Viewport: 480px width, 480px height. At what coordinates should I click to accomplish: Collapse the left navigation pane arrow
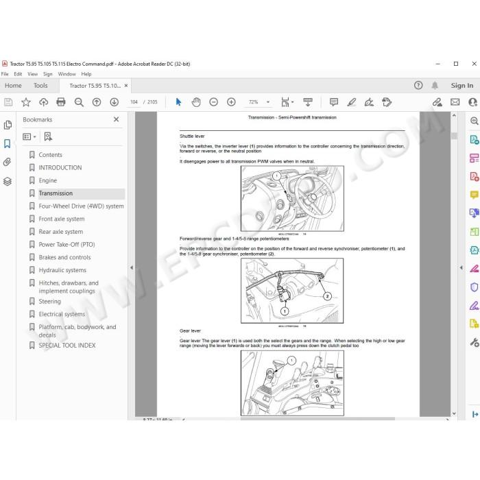(x=132, y=267)
